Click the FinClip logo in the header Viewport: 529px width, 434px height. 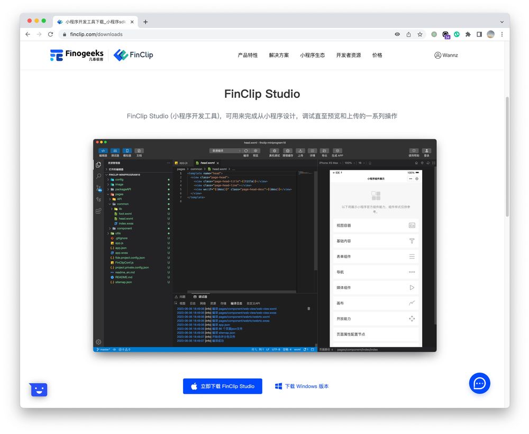[x=133, y=55]
